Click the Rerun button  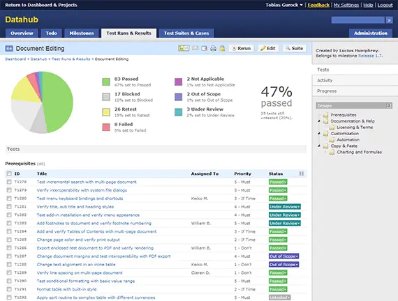242,48
